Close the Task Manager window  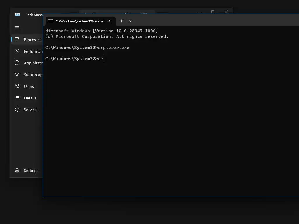point(226,12)
